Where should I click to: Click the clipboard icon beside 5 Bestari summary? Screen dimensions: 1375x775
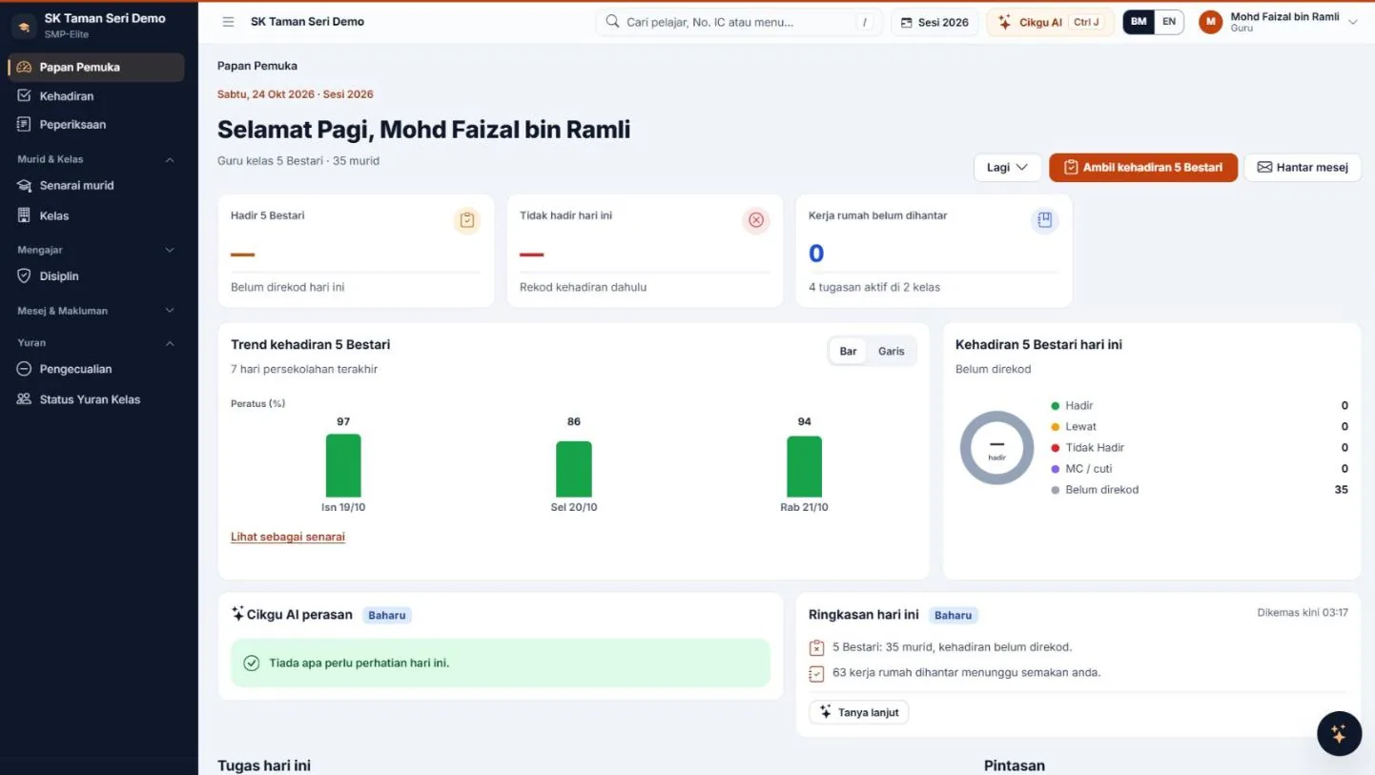pos(816,647)
